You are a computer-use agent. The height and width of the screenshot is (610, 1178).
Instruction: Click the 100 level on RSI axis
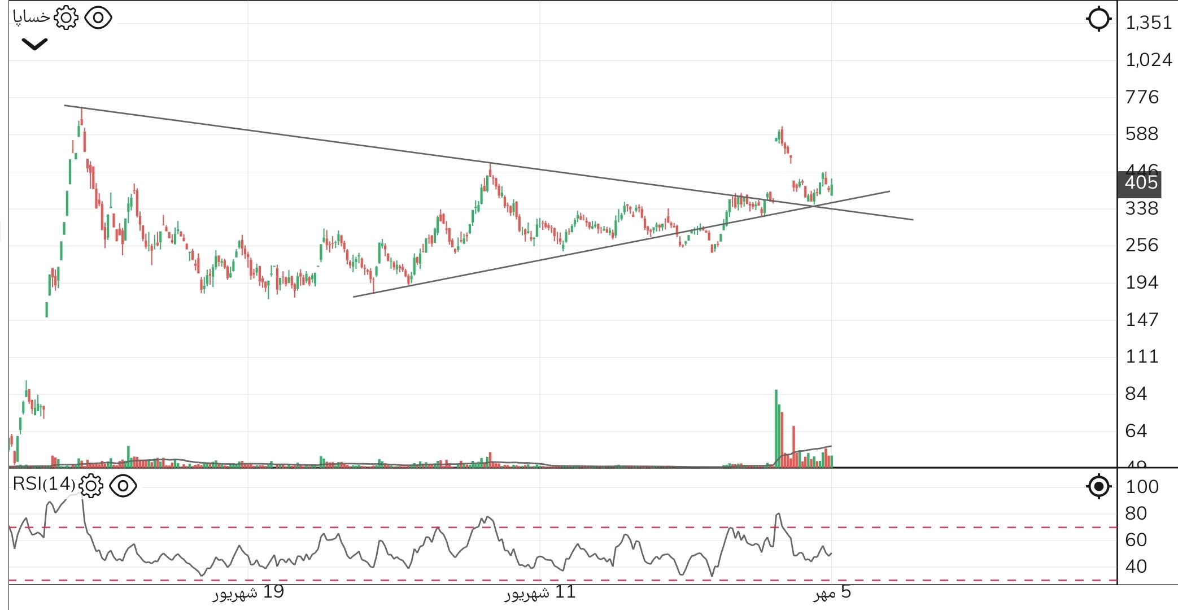pos(1142,487)
